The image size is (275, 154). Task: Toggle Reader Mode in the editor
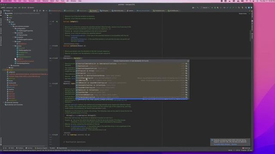pos(243,14)
